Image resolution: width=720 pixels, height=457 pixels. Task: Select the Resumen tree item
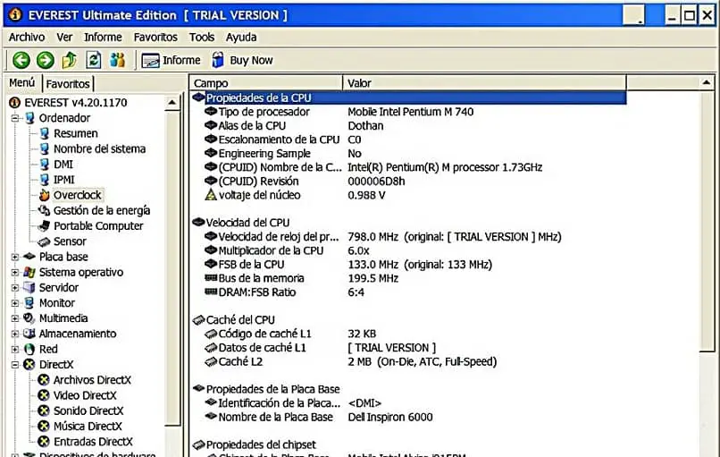coord(76,133)
